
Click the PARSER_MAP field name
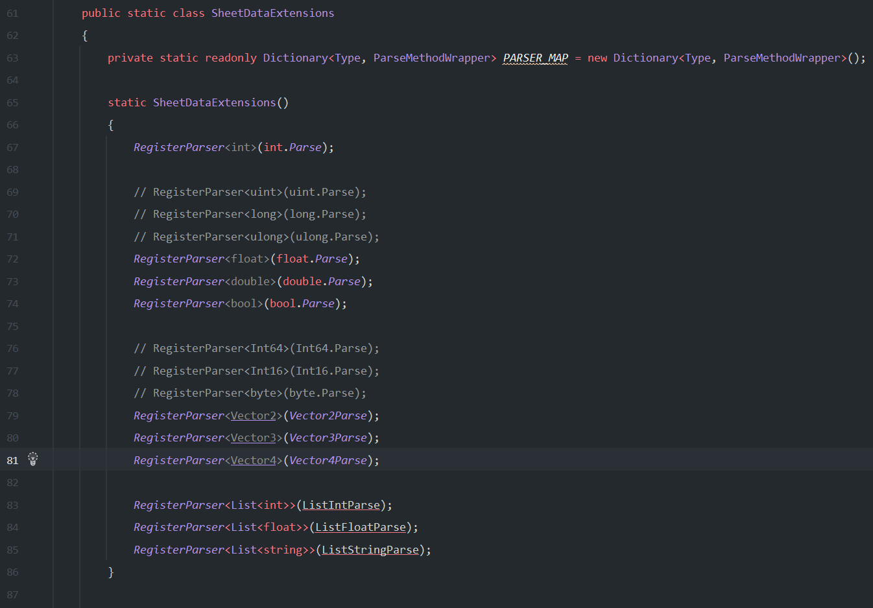(536, 58)
